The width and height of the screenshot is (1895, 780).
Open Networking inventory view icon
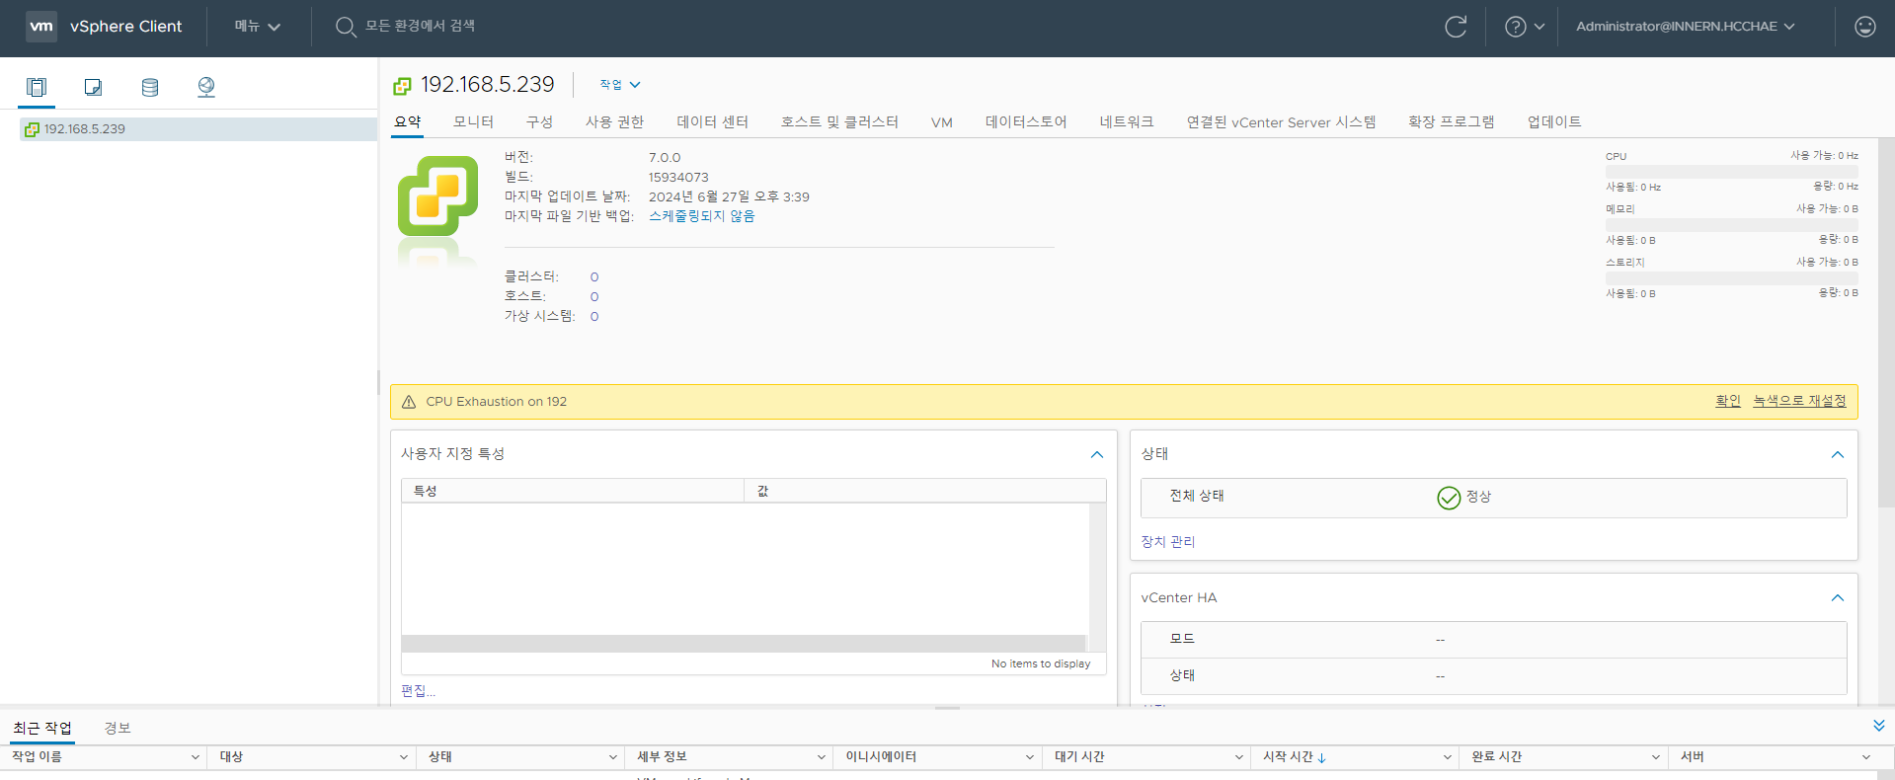click(x=205, y=87)
